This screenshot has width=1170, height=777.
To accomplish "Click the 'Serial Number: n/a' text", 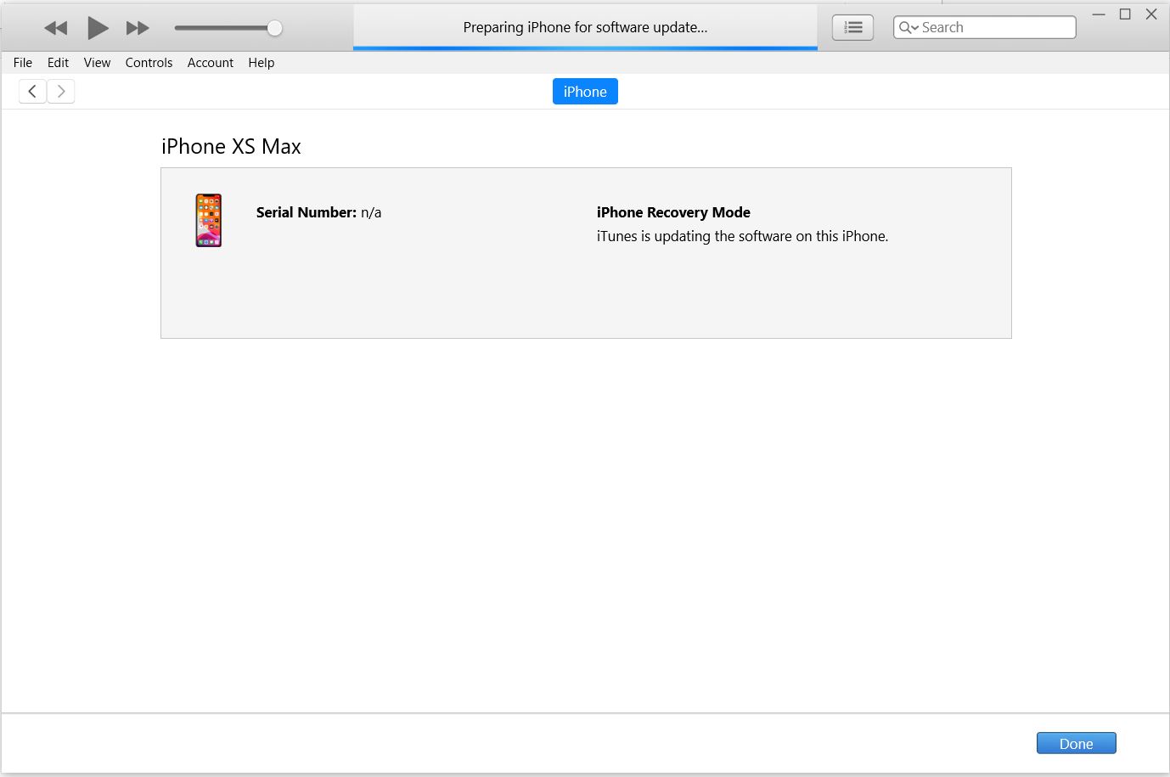I will coord(318,212).
